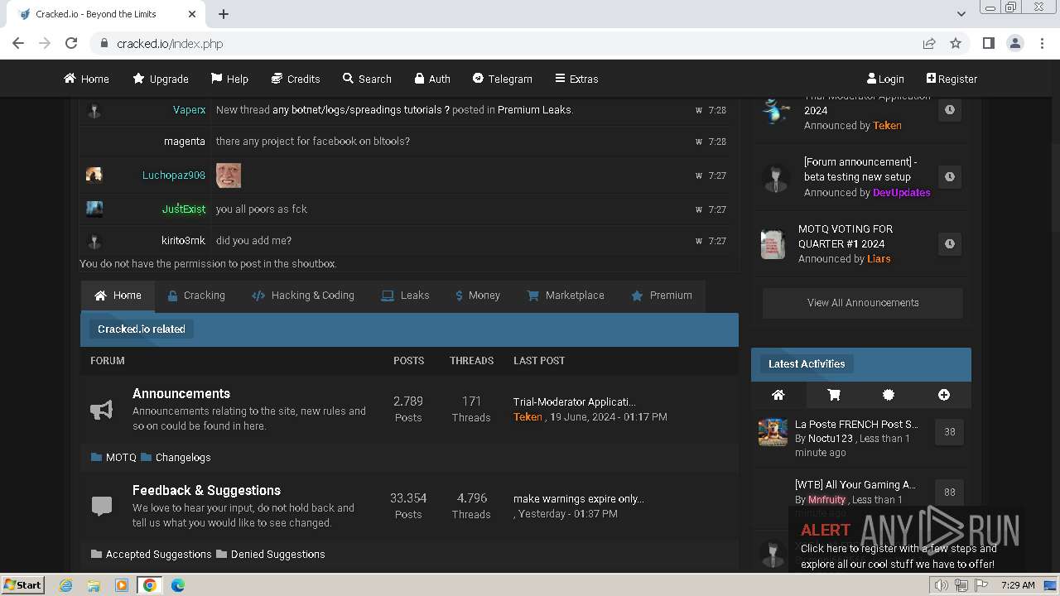Open Teken's profile in last post
The height and width of the screenshot is (596, 1060).
point(528,416)
